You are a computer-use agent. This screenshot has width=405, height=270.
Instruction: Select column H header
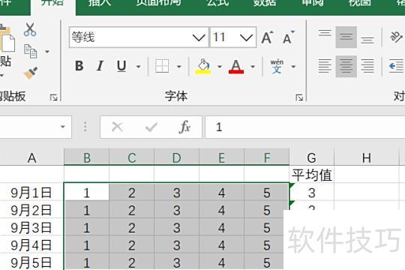(367, 157)
